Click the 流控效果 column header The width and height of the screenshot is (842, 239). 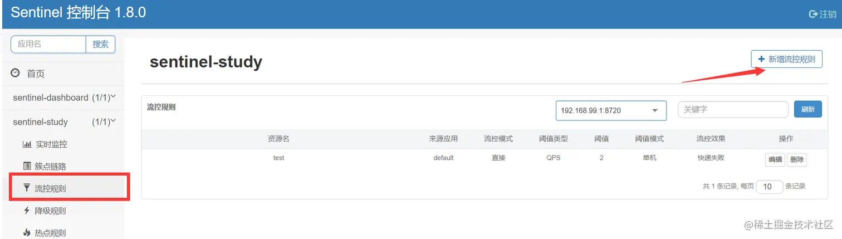pos(711,139)
